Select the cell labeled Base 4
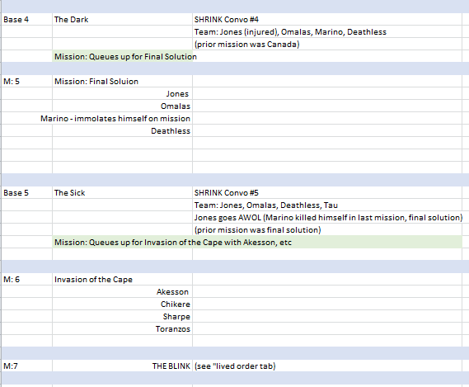 [27, 20]
